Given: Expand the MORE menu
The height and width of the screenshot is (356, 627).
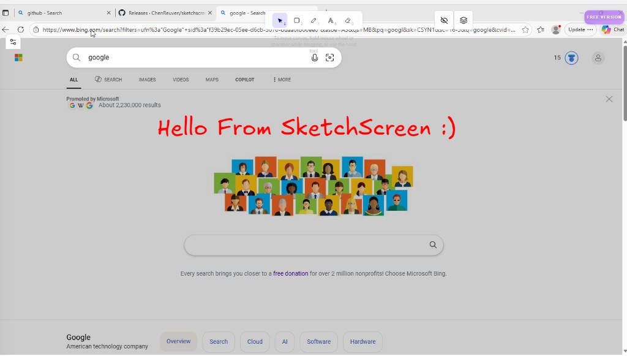Looking at the screenshot, I should click(x=282, y=80).
